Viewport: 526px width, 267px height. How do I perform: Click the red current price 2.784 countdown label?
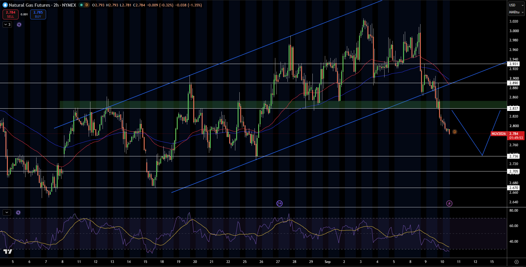516,136
